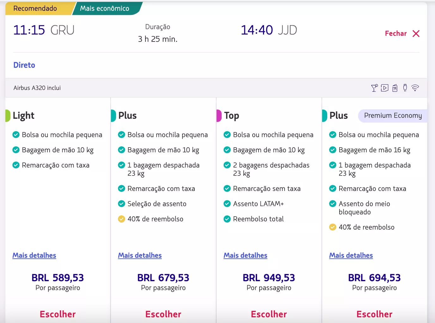This screenshot has width=435, height=323.
Task: Click the Premium Economy badge
Action: [x=393, y=116]
